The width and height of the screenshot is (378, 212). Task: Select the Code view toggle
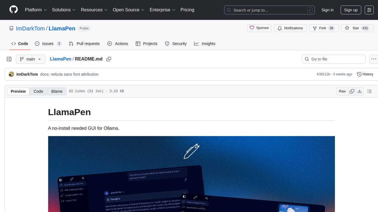[38, 91]
